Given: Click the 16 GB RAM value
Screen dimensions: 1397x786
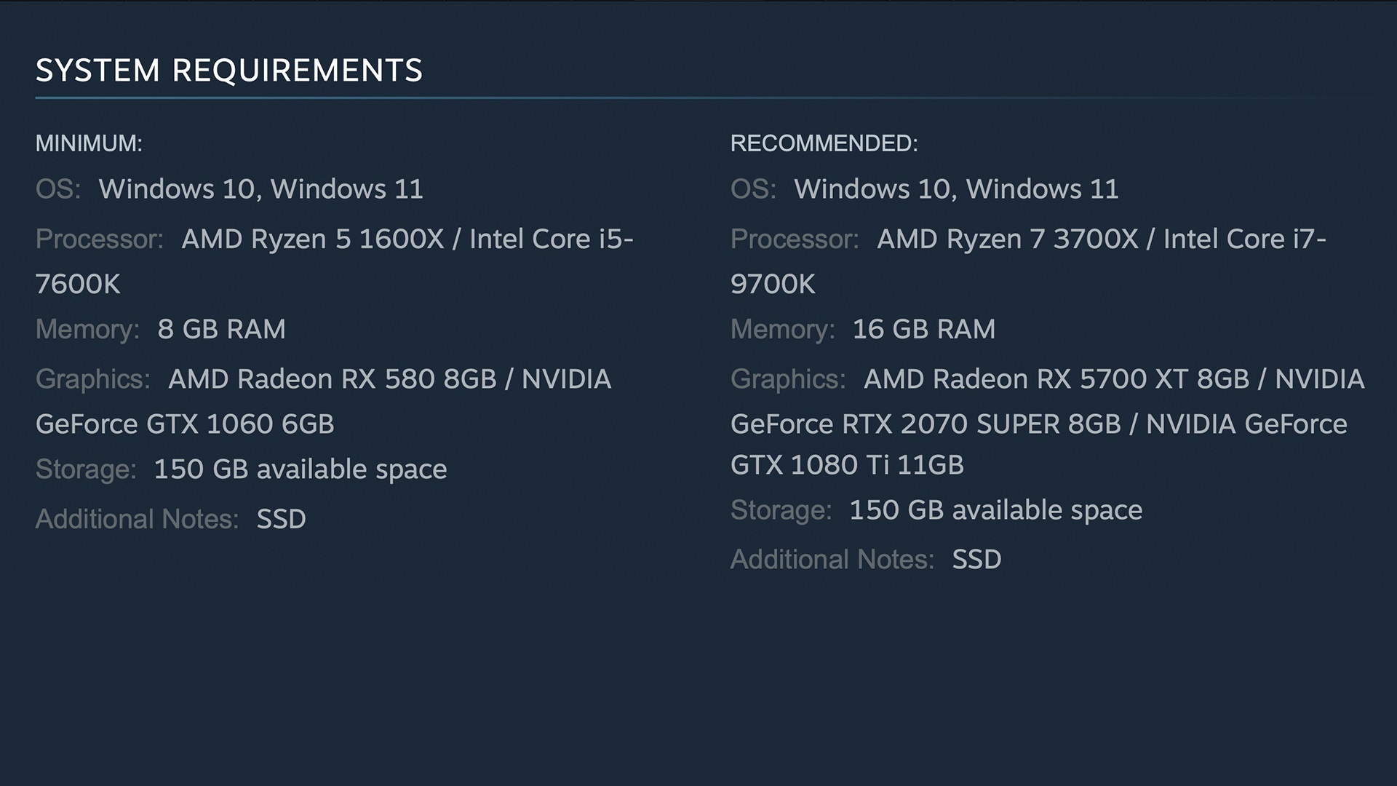Looking at the screenshot, I should (923, 330).
